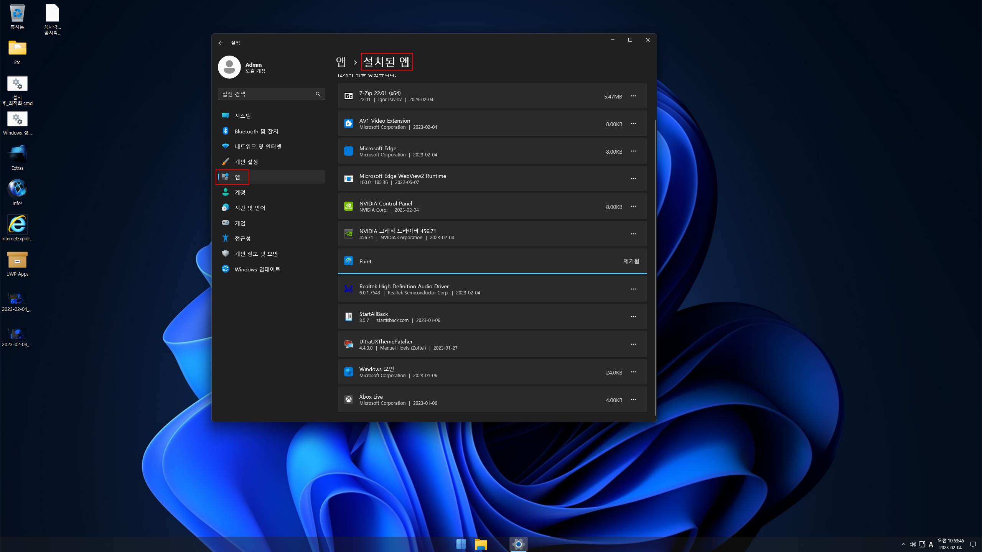Click the back arrow in Settings
Image resolution: width=982 pixels, height=552 pixels.
[x=221, y=43]
